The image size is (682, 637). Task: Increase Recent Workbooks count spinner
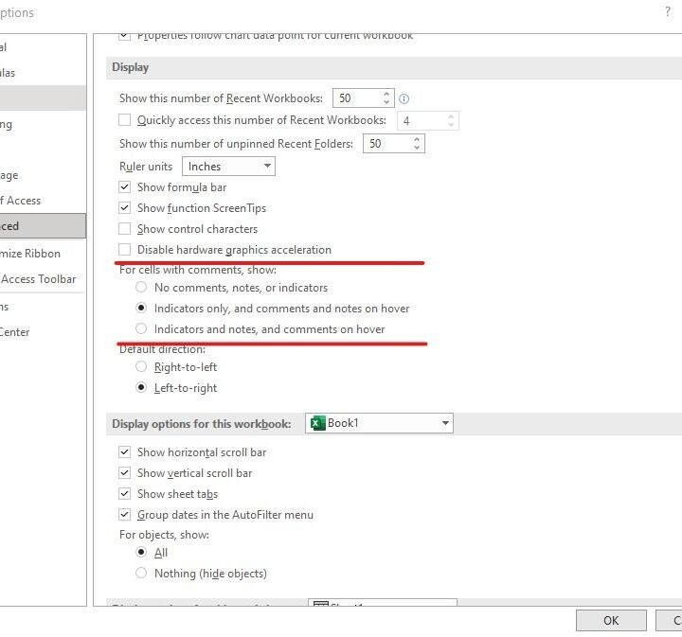click(x=386, y=94)
